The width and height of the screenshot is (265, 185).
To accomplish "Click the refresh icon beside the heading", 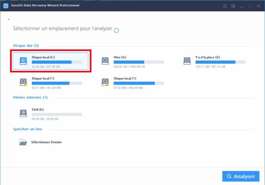I will click(116, 30).
